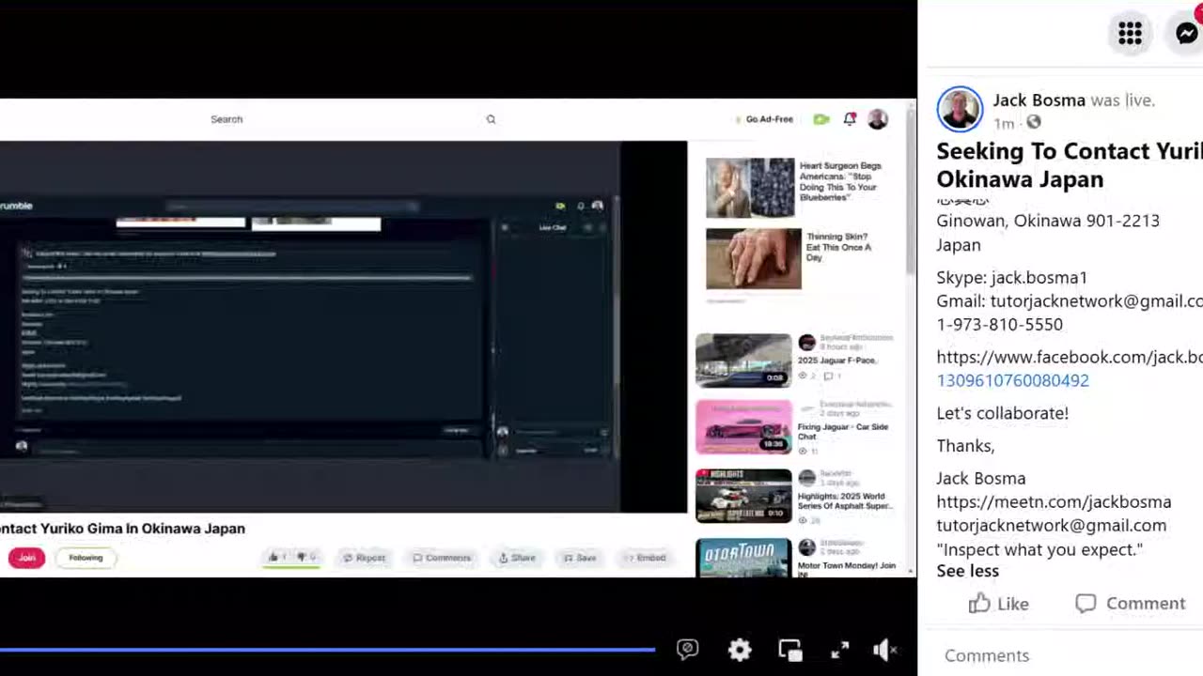Click Go Ad-Free on Rumble
Screen dimensions: 1203x676
[765, 119]
